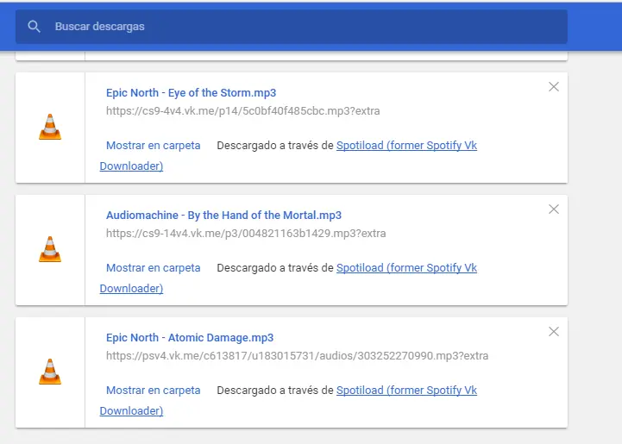The width and height of the screenshot is (622, 444).
Task: Focus the Buscar descargas search field
Action: pos(292,27)
